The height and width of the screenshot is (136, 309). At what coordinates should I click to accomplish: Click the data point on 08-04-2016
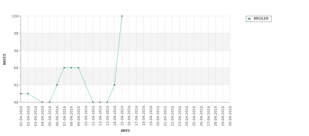[x=71, y=68]
